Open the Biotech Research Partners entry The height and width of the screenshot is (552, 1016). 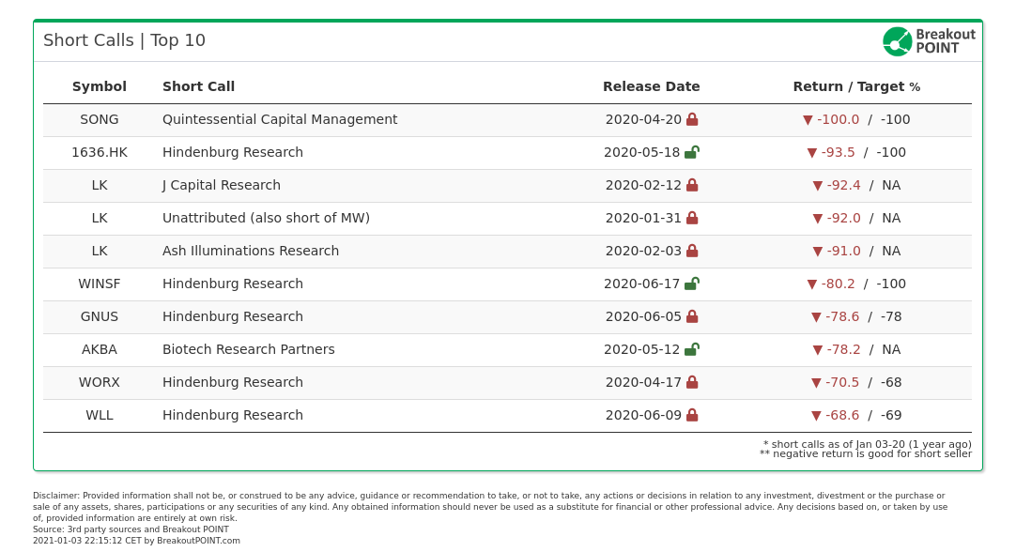pos(249,349)
